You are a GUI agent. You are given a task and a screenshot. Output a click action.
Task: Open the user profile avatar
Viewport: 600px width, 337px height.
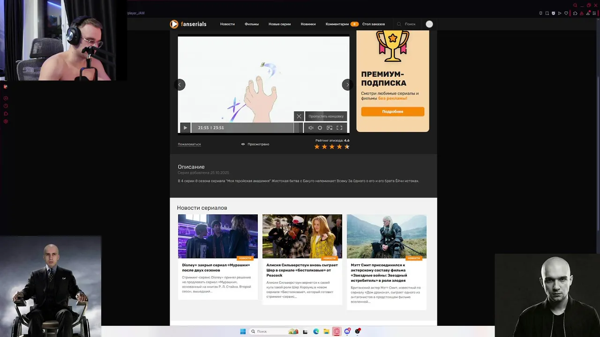429,24
